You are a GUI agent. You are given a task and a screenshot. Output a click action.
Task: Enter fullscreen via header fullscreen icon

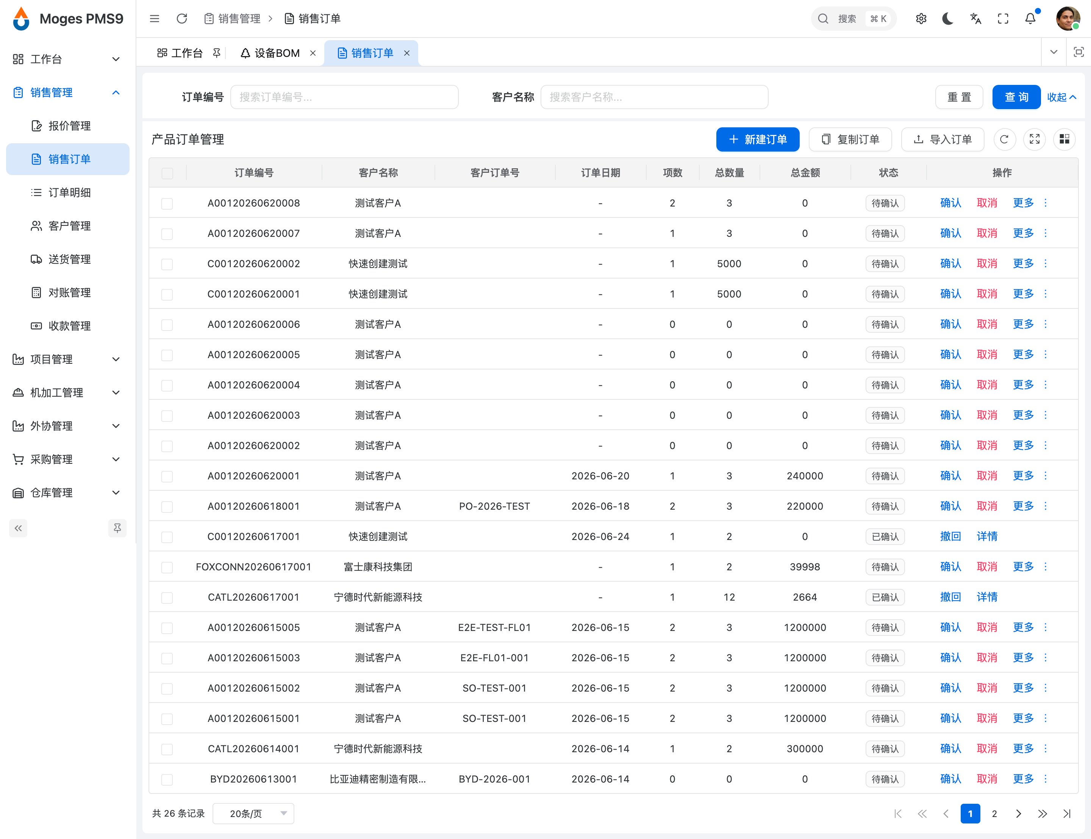pos(1003,19)
